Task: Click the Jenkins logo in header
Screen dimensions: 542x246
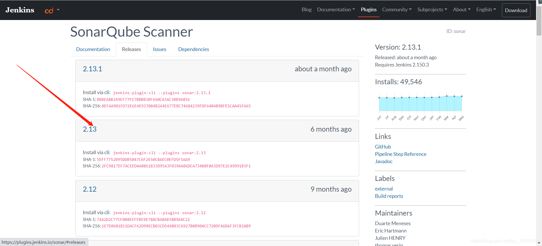Action: 20,10
